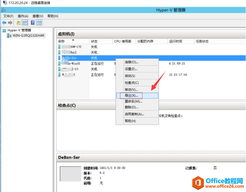
Task: Sort by 状态 column header
Action: (101, 41)
